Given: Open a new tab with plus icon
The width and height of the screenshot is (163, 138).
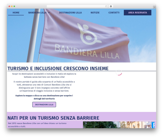Looking at the screenshot, I should click(x=155, y=7).
